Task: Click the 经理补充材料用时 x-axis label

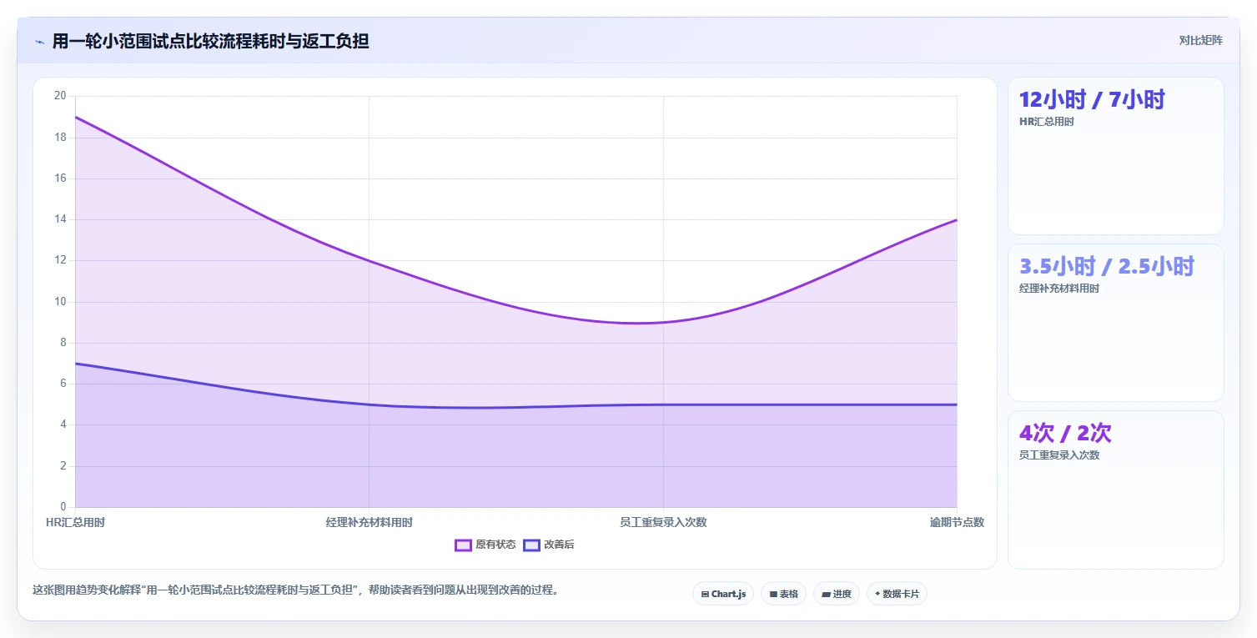Action: tap(369, 522)
